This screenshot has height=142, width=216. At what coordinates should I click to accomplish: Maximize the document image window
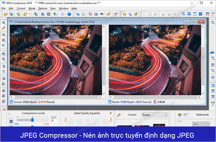194,22
